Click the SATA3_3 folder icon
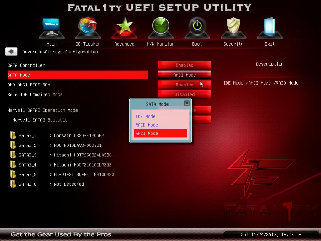321x241 pixels. click(x=13, y=155)
